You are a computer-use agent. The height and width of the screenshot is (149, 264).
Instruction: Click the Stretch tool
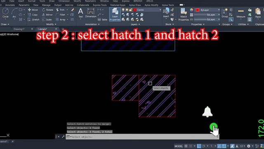click(33, 19)
